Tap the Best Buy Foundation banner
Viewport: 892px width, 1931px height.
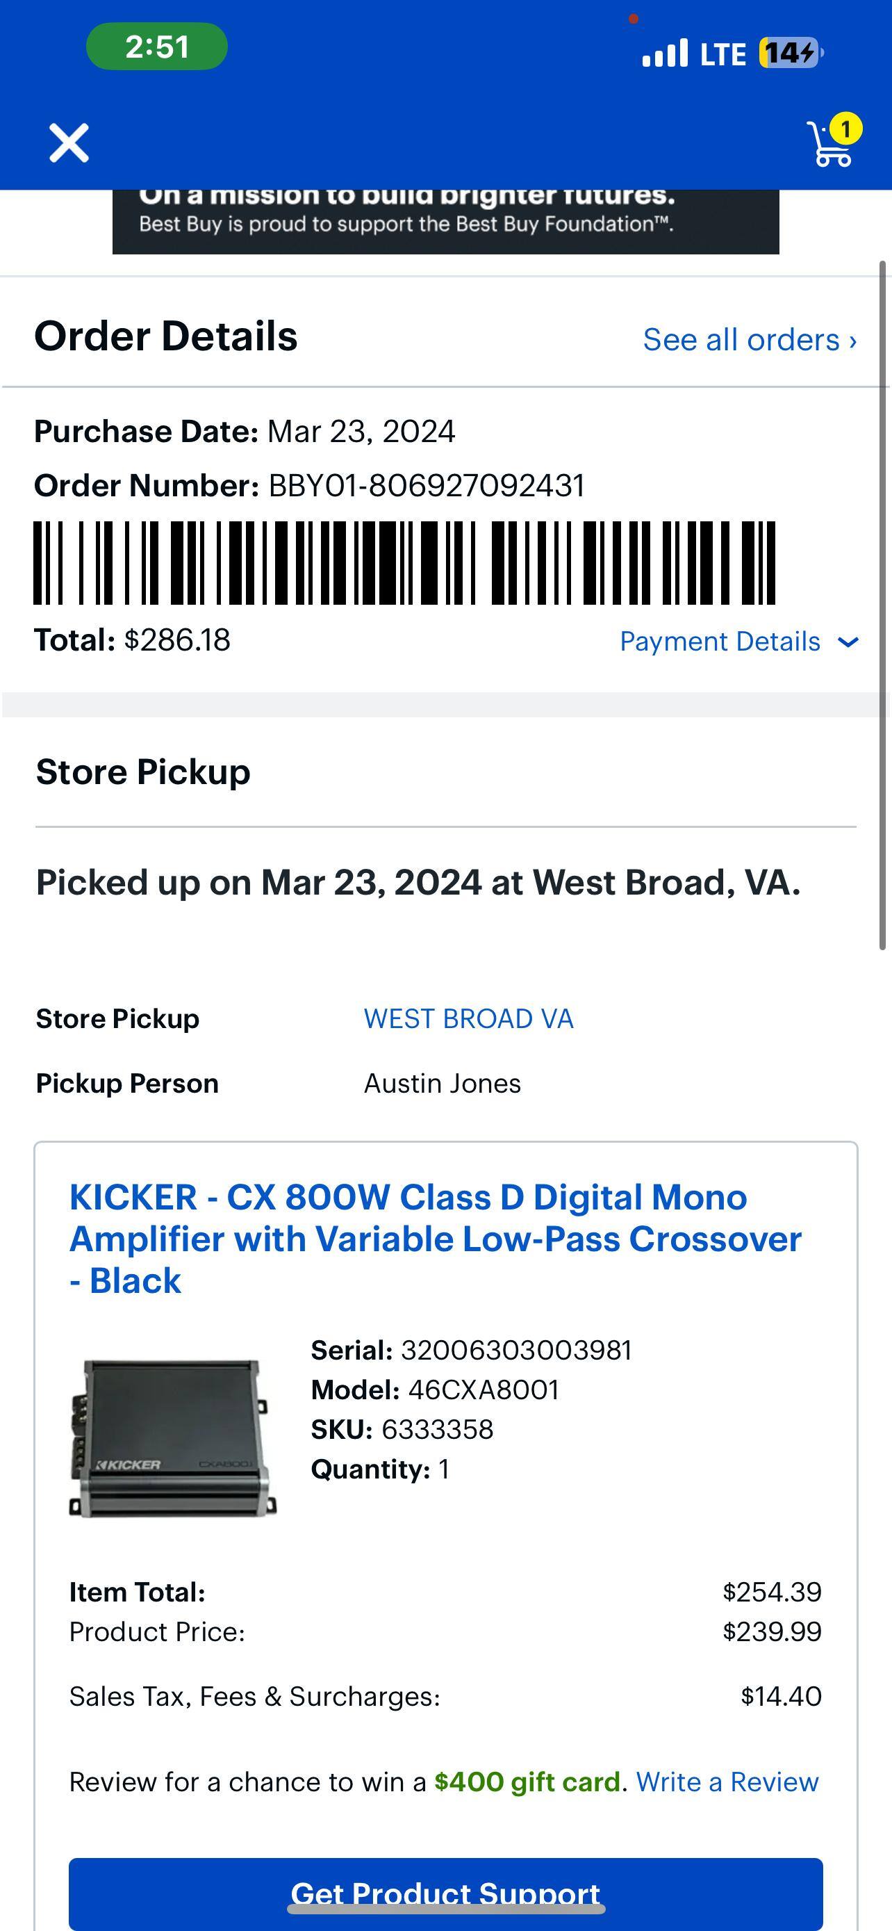pos(445,220)
